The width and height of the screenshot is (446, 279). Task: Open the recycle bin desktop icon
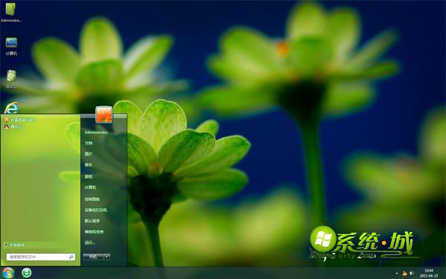coord(11,79)
